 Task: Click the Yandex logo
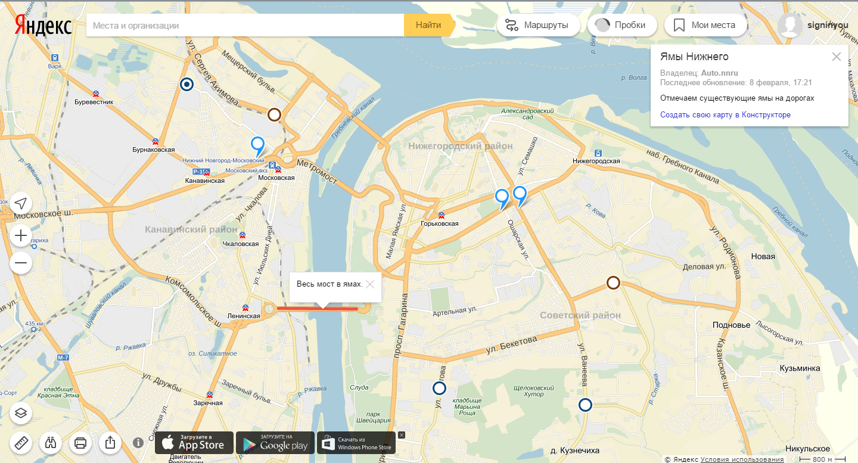(43, 26)
